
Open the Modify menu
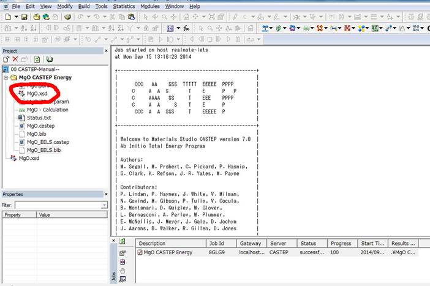[x=65, y=6]
